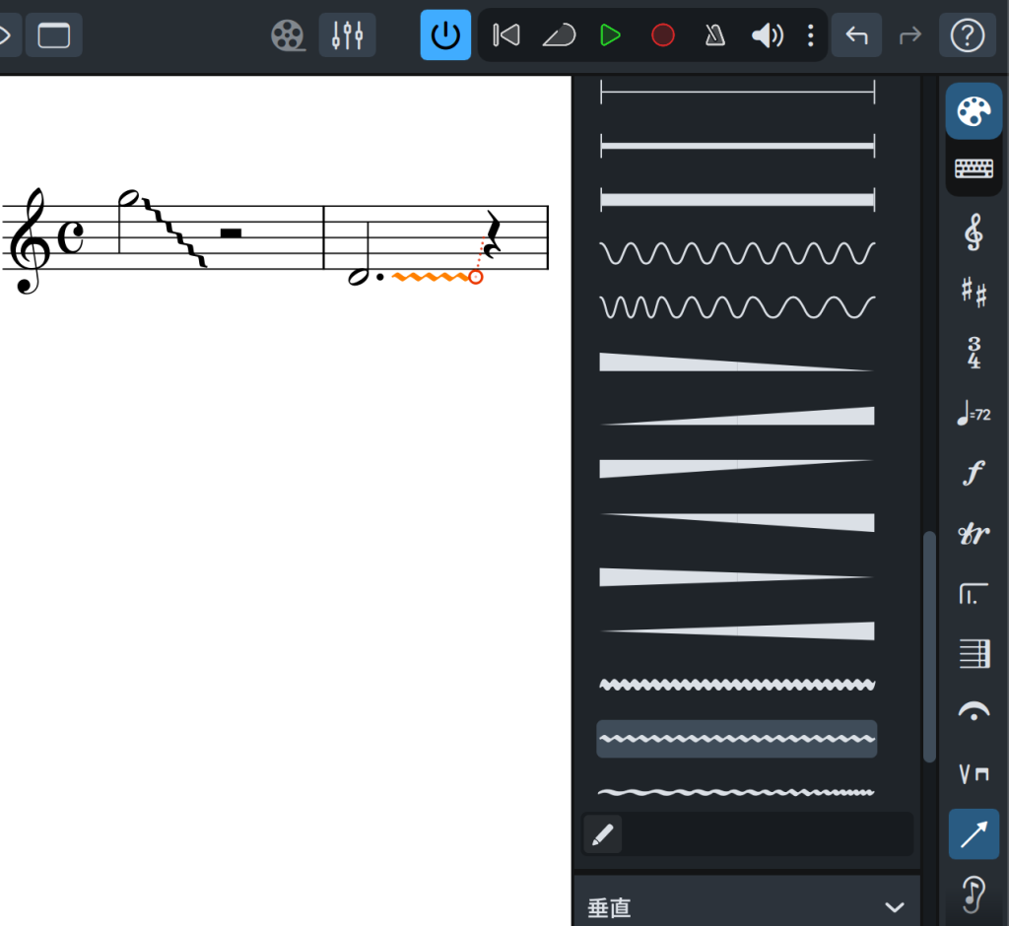
Task: Open the Tempo panel with quarter note=72
Action: tap(974, 414)
